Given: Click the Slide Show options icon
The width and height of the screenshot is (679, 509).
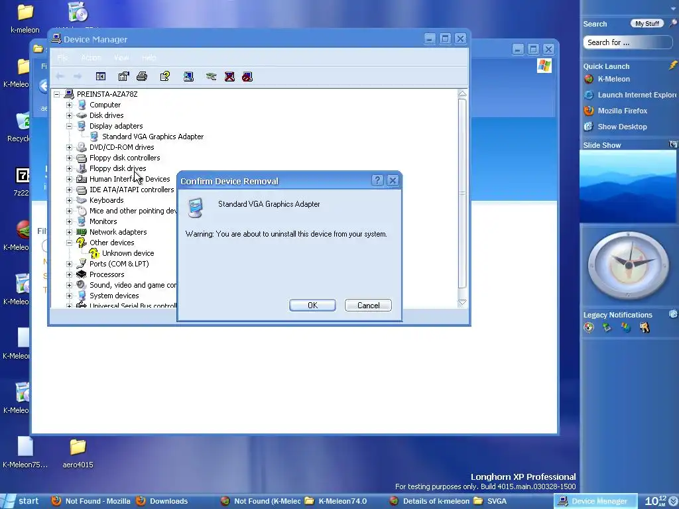Looking at the screenshot, I should [x=672, y=144].
